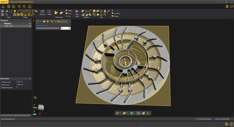The height and width of the screenshot is (127, 234).
Task: Click the RAM usage status indicator
Action: (x=203, y=119)
